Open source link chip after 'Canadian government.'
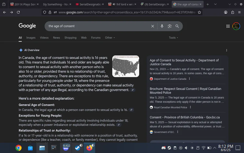The width and height of the screenshot is (244, 153). coord(133,90)
